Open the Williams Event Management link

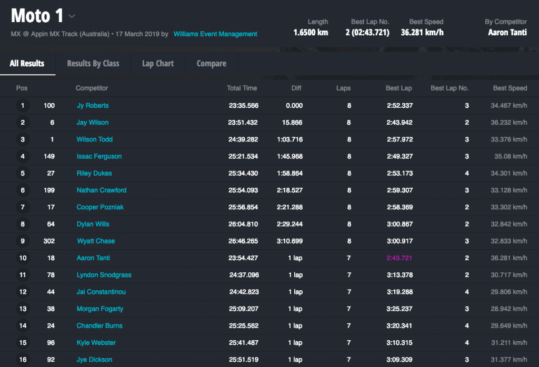(215, 34)
